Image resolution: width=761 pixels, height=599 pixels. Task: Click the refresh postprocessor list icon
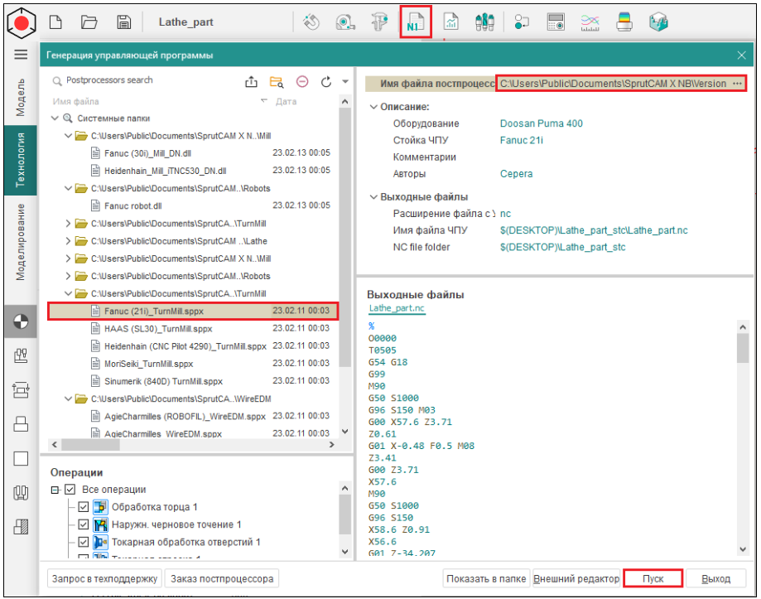click(x=325, y=81)
